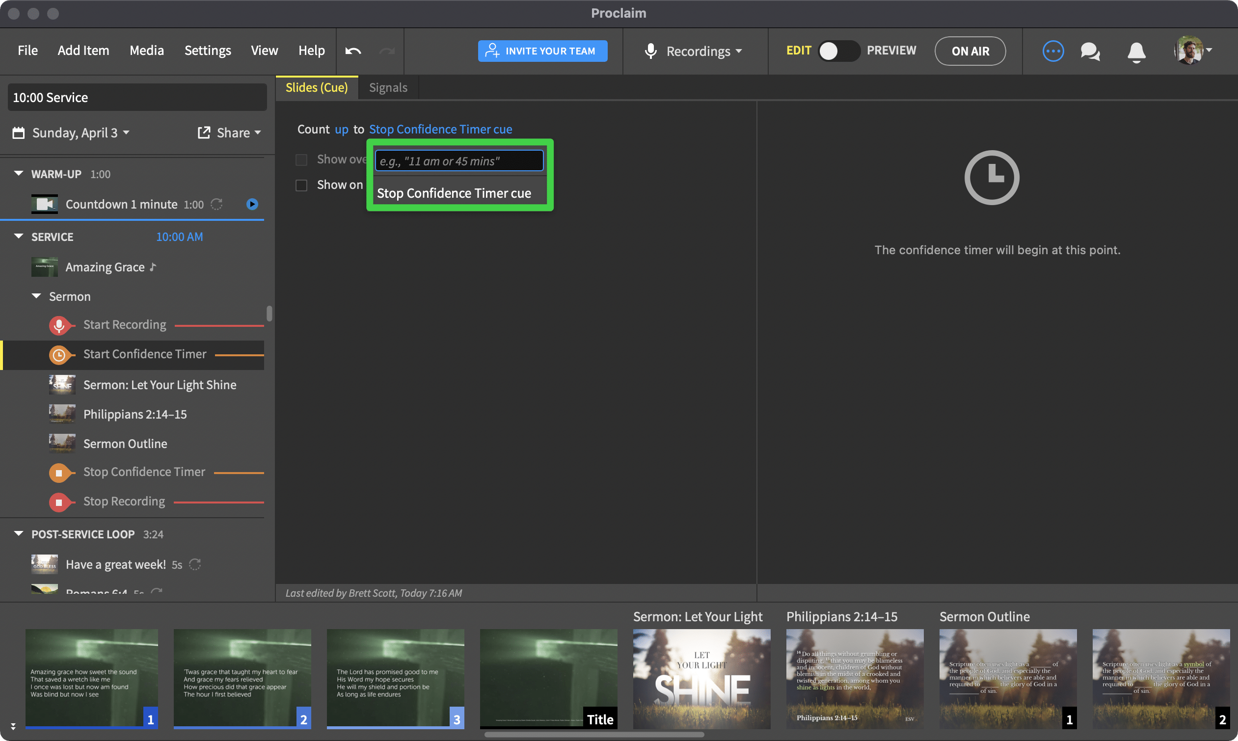Open the Sunday, April 3 date dropdown
Image resolution: width=1238 pixels, height=741 pixels.
[x=81, y=133]
